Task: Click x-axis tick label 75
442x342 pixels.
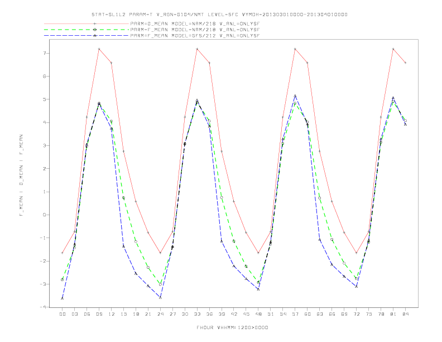Action: (x=369, y=314)
